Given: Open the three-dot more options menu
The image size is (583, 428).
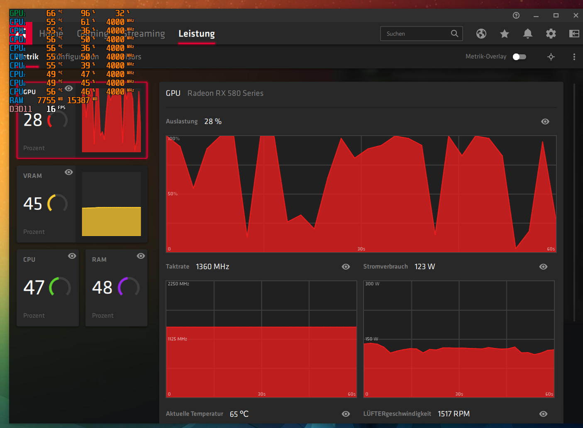Looking at the screenshot, I should point(574,57).
